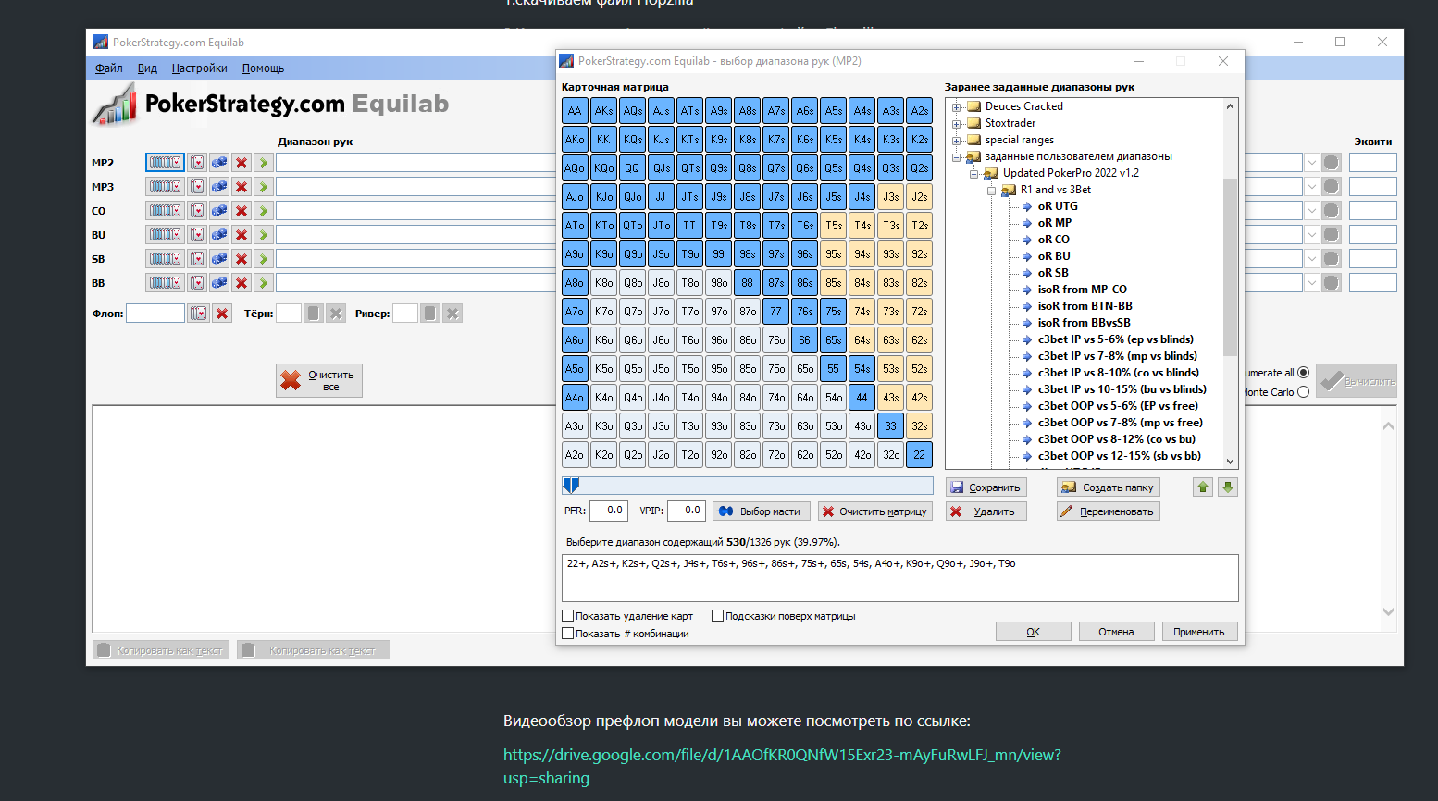Screen dimensions: 1438x801
Task: Click Очистить все button in main window
Action: pyautogui.click(x=319, y=381)
